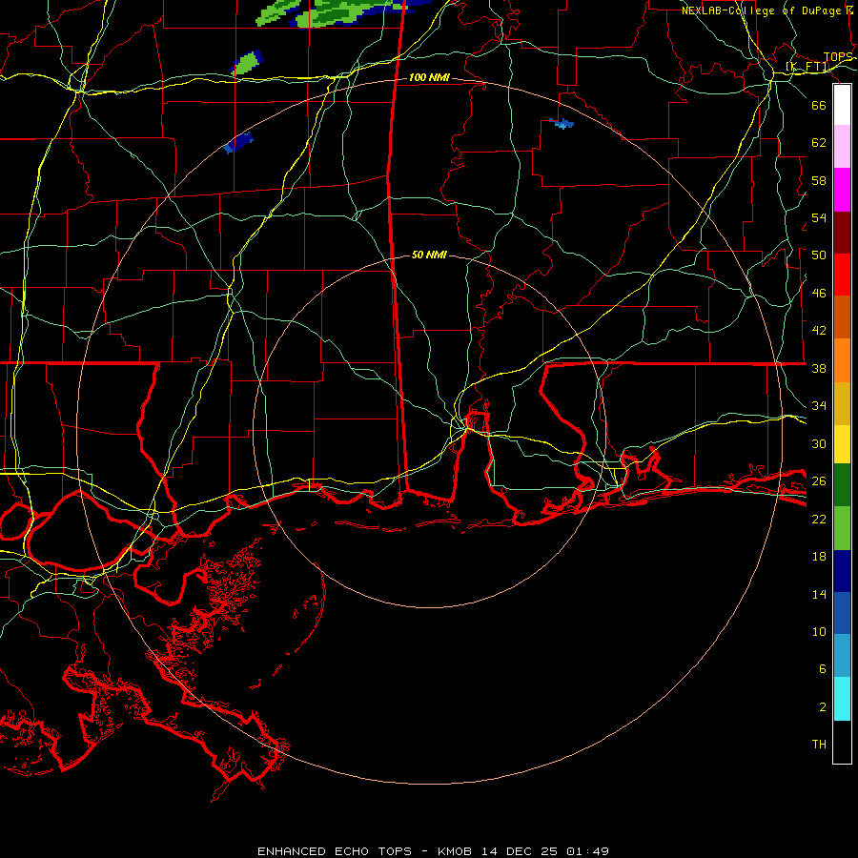Click the '42' legend value
The height and width of the screenshot is (858, 858).
pyautogui.click(x=819, y=331)
